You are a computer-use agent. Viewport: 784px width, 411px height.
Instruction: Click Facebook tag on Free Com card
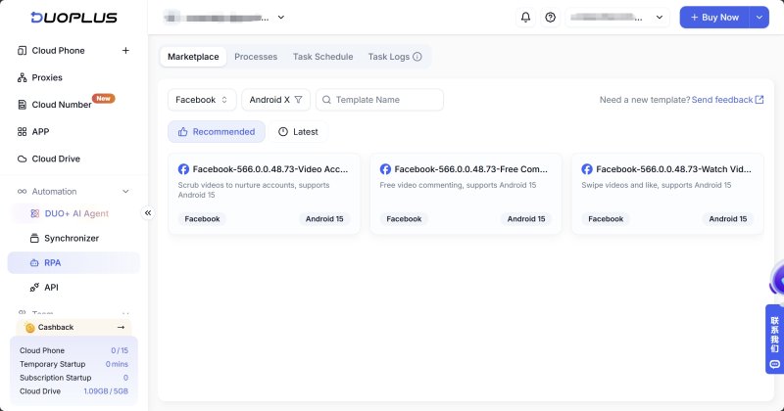(x=404, y=219)
